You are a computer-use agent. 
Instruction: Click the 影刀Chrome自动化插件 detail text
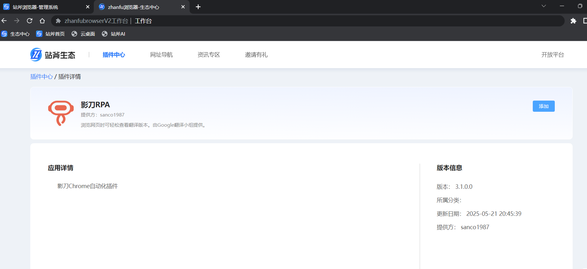(x=88, y=186)
